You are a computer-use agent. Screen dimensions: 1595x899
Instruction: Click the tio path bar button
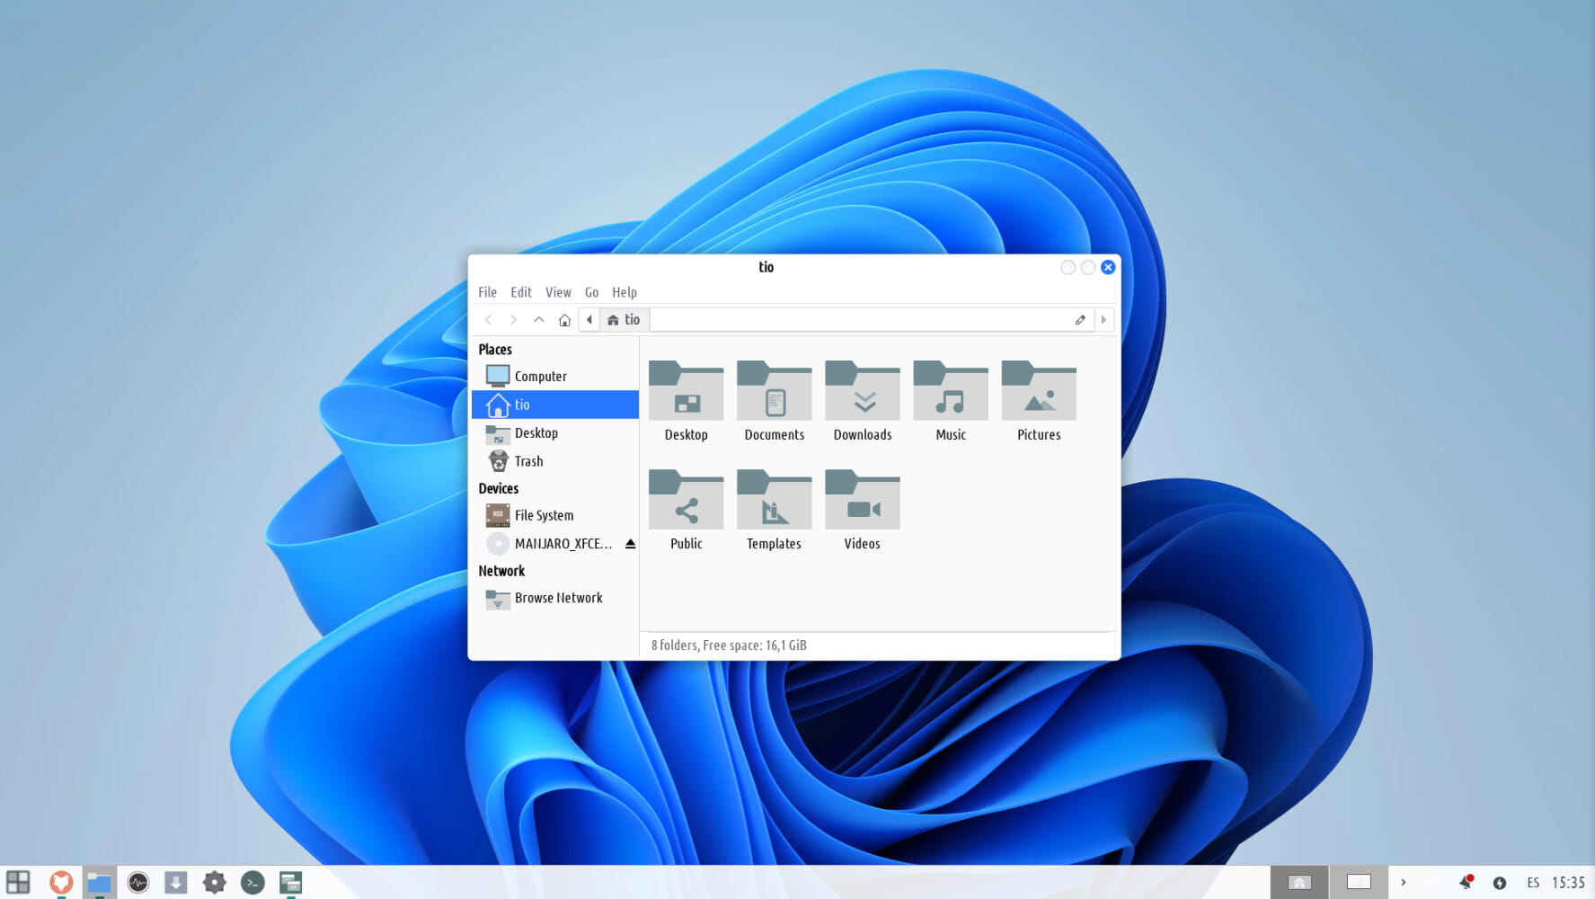coord(624,320)
